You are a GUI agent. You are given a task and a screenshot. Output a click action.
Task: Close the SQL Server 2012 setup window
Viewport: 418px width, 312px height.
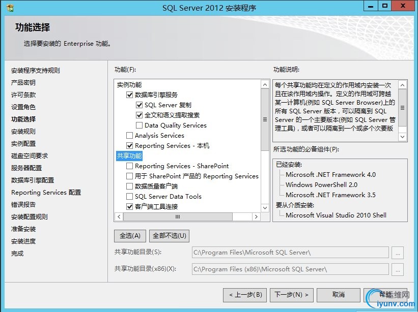[403, 6]
